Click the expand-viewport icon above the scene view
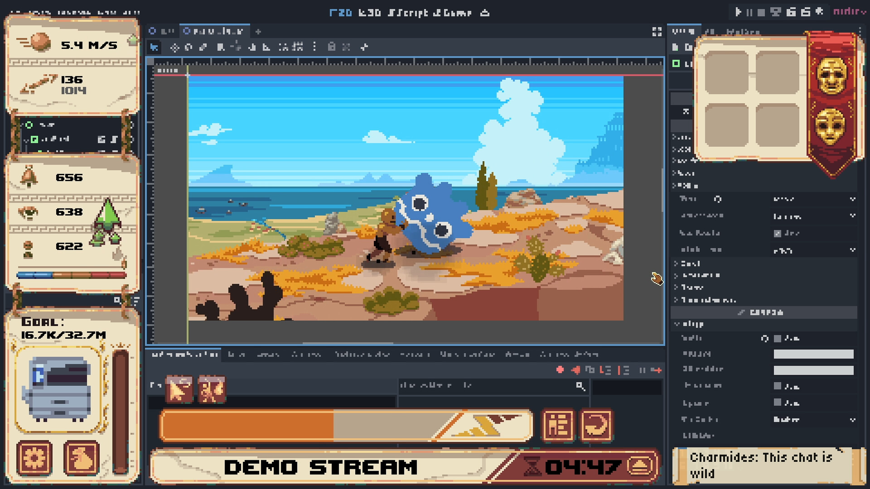The width and height of the screenshot is (870, 489). pyautogui.click(x=657, y=31)
